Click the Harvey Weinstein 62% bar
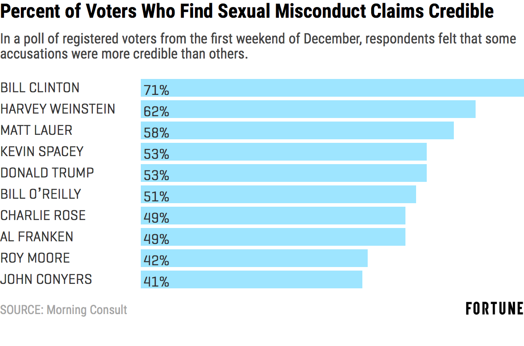The height and width of the screenshot is (346, 524). point(308,109)
